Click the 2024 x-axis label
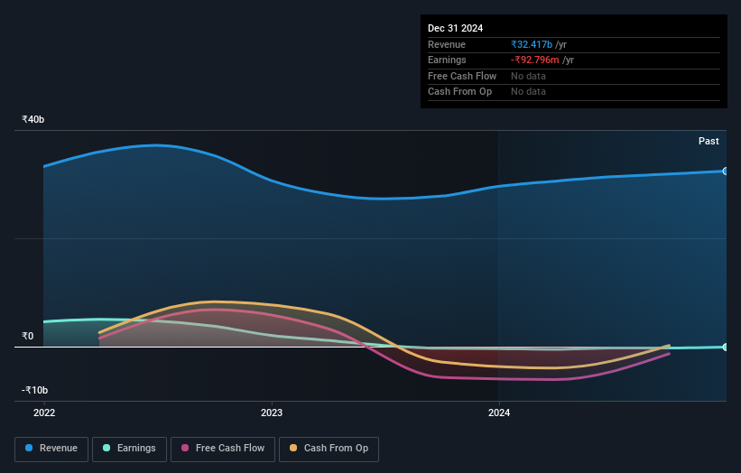This screenshot has width=741, height=473. point(499,413)
